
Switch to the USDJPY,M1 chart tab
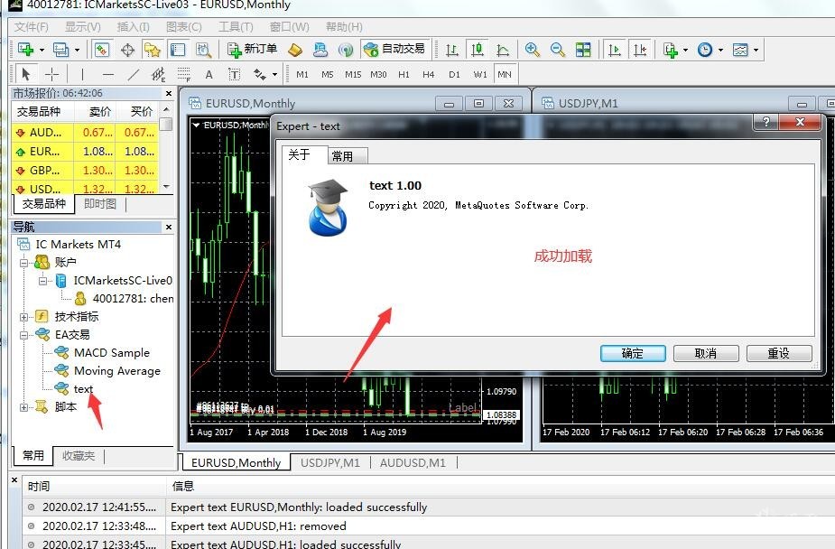coord(330,462)
